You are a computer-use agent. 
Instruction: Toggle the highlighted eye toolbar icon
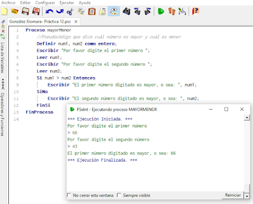click(x=113, y=11)
